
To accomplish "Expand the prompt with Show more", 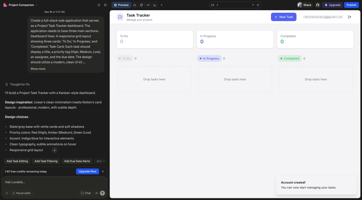I will click(38, 69).
